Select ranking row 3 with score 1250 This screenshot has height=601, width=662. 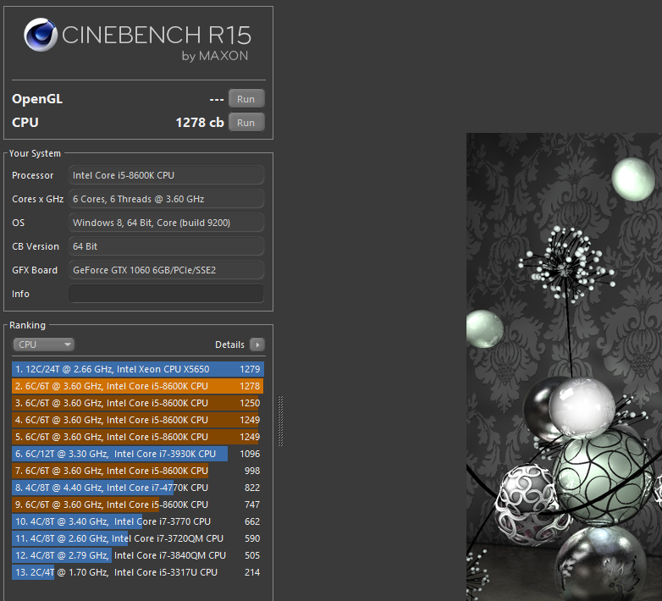click(138, 403)
